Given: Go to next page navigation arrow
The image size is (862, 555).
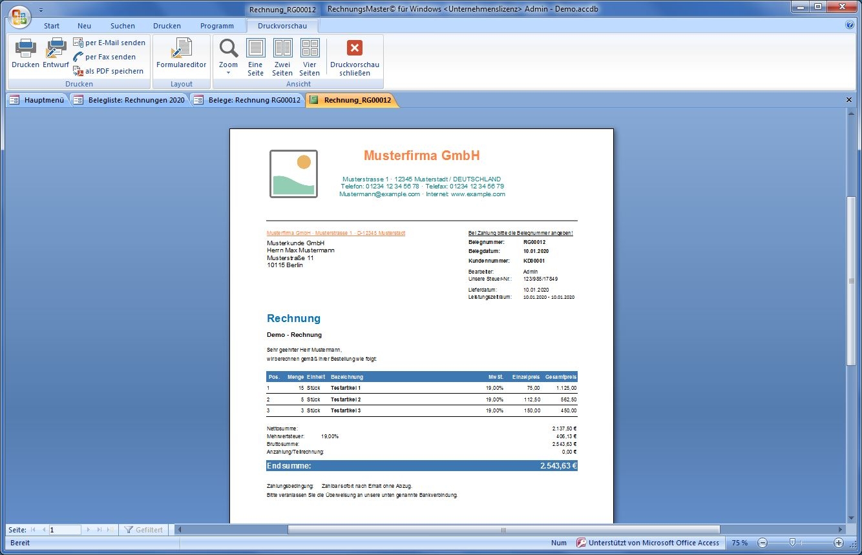Looking at the screenshot, I should (88, 530).
